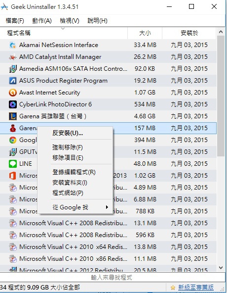Click the Asmedia ASM106x SATA Host icon

13,69
